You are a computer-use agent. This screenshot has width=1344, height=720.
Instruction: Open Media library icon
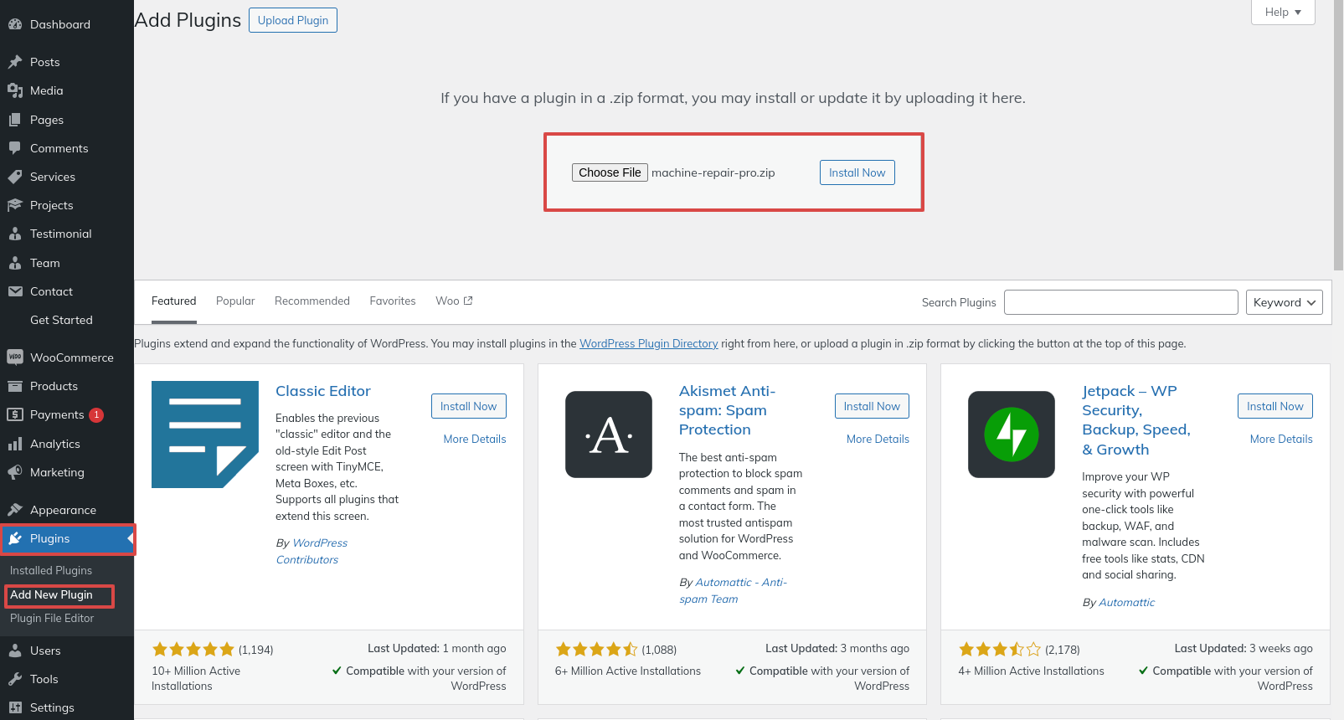pos(15,90)
